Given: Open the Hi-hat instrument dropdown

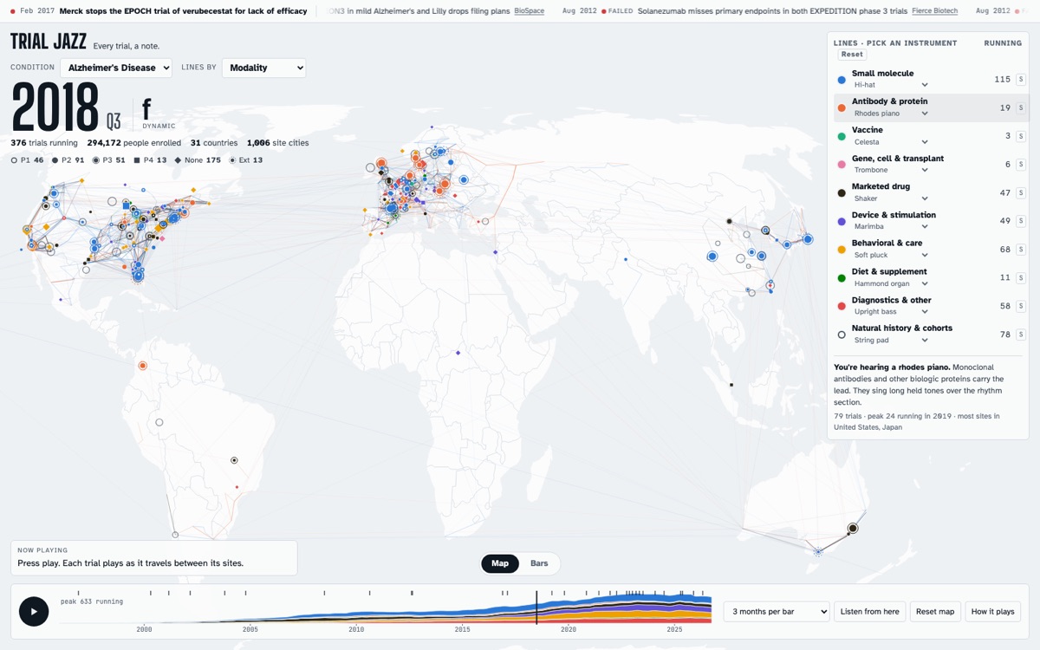Looking at the screenshot, I should 891,85.
